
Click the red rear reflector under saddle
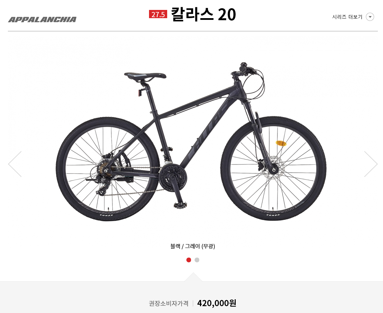pos(140,93)
